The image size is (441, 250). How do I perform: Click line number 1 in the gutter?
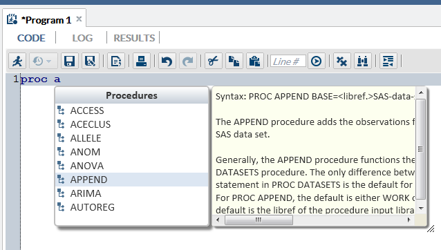(x=16, y=79)
